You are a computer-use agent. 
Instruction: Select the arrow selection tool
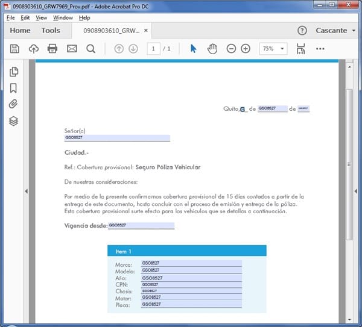[193, 49]
